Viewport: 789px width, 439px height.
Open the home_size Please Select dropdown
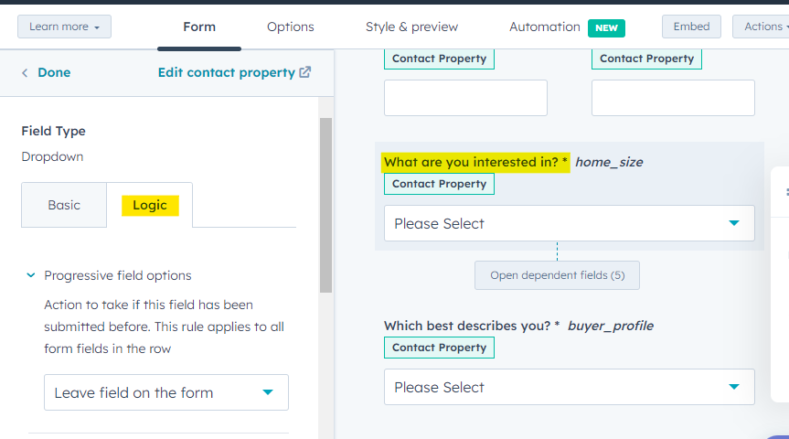tap(569, 223)
